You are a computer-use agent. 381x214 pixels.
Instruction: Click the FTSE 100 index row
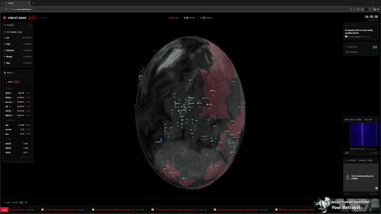[x=18, y=111]
